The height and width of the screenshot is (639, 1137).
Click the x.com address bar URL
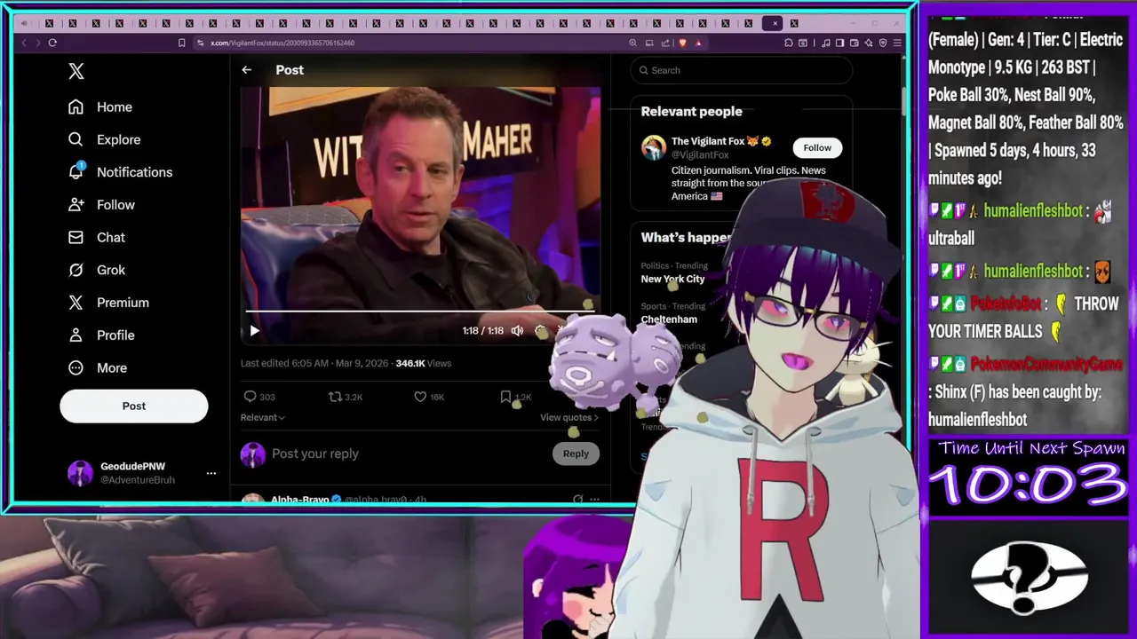click(282, 43)
